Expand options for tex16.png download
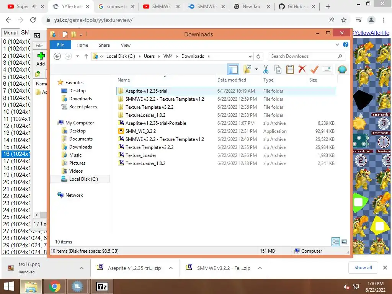The width and height of the screenshot is (392, 294). point(82,268)
